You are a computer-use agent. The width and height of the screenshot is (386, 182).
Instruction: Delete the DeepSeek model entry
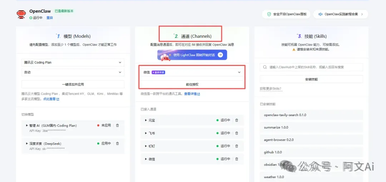coord(118,144)
